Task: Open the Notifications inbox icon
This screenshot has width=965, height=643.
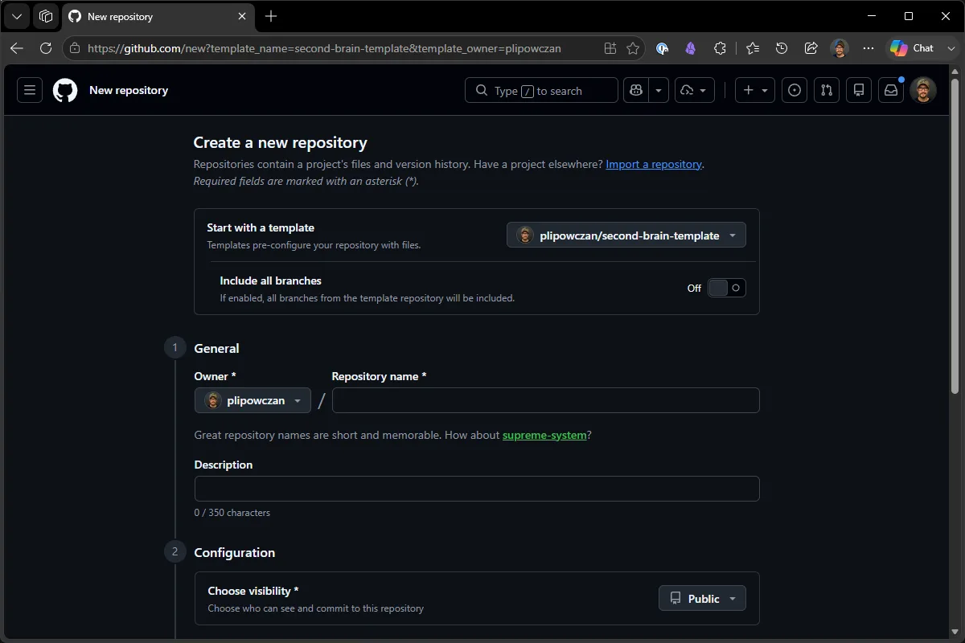Action: point(891,91)
